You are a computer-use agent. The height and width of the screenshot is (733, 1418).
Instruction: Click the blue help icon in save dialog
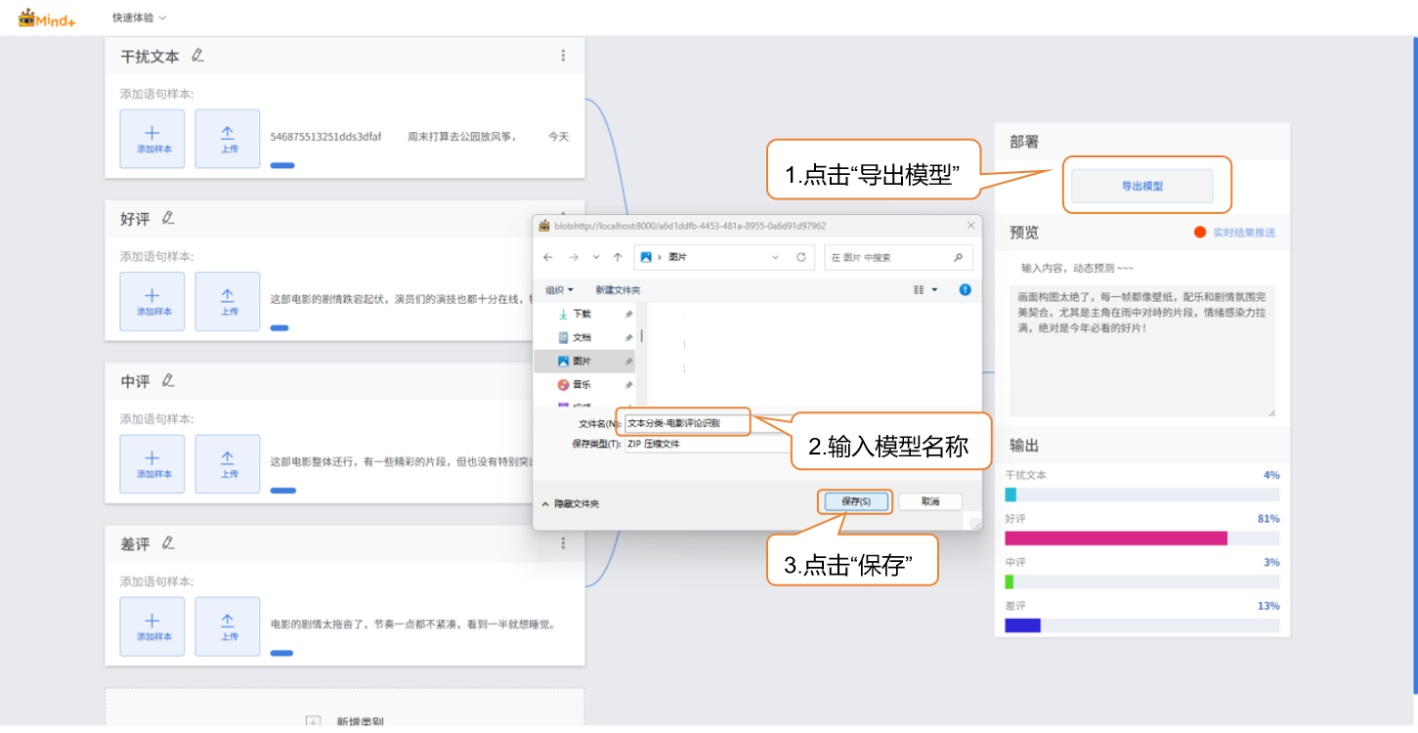(x=965, y=289)
